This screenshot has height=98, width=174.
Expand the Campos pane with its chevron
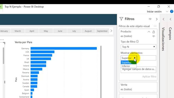coord(170,19)
